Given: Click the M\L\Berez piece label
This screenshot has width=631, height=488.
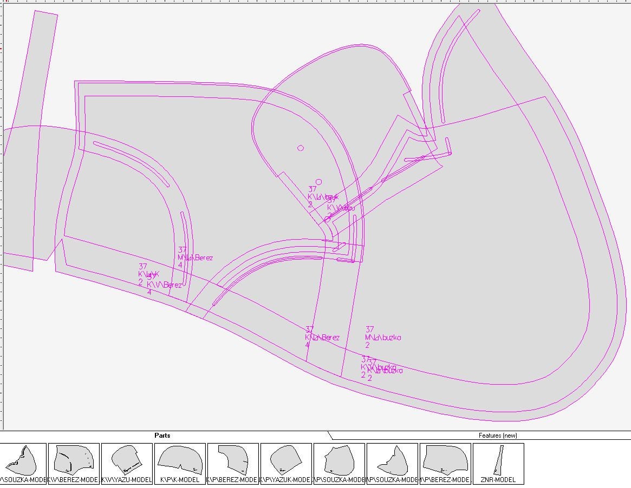Looking at the screenshot, I should pos(195,257).
